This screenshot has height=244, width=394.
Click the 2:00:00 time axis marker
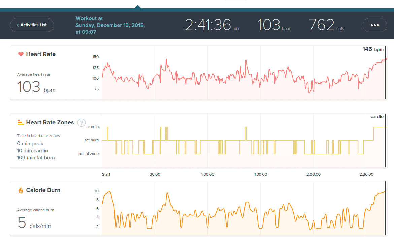click(x=313, y=174)
